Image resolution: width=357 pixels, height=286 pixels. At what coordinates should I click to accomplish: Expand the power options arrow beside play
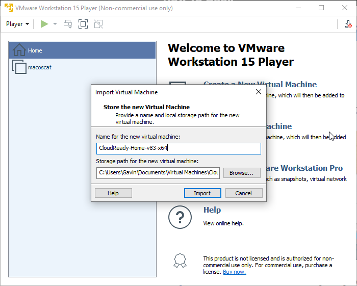coord(55,24)
